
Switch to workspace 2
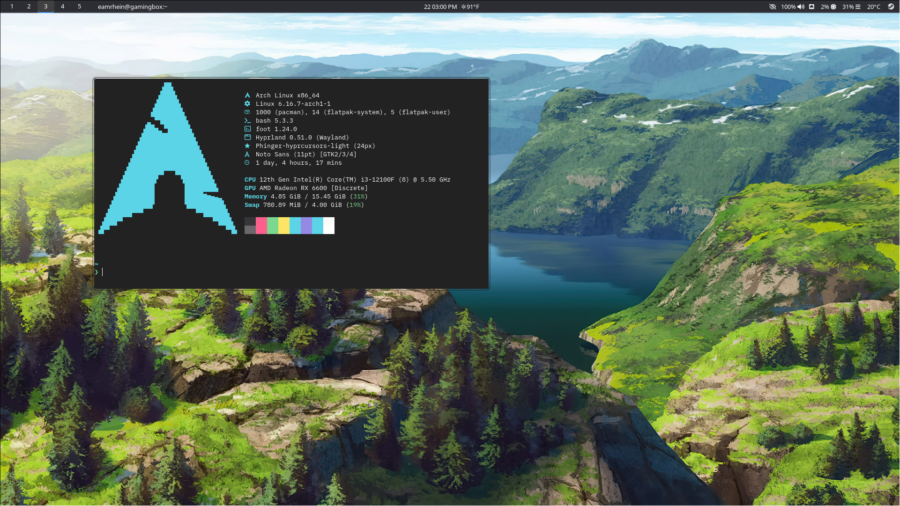point(29,7)
